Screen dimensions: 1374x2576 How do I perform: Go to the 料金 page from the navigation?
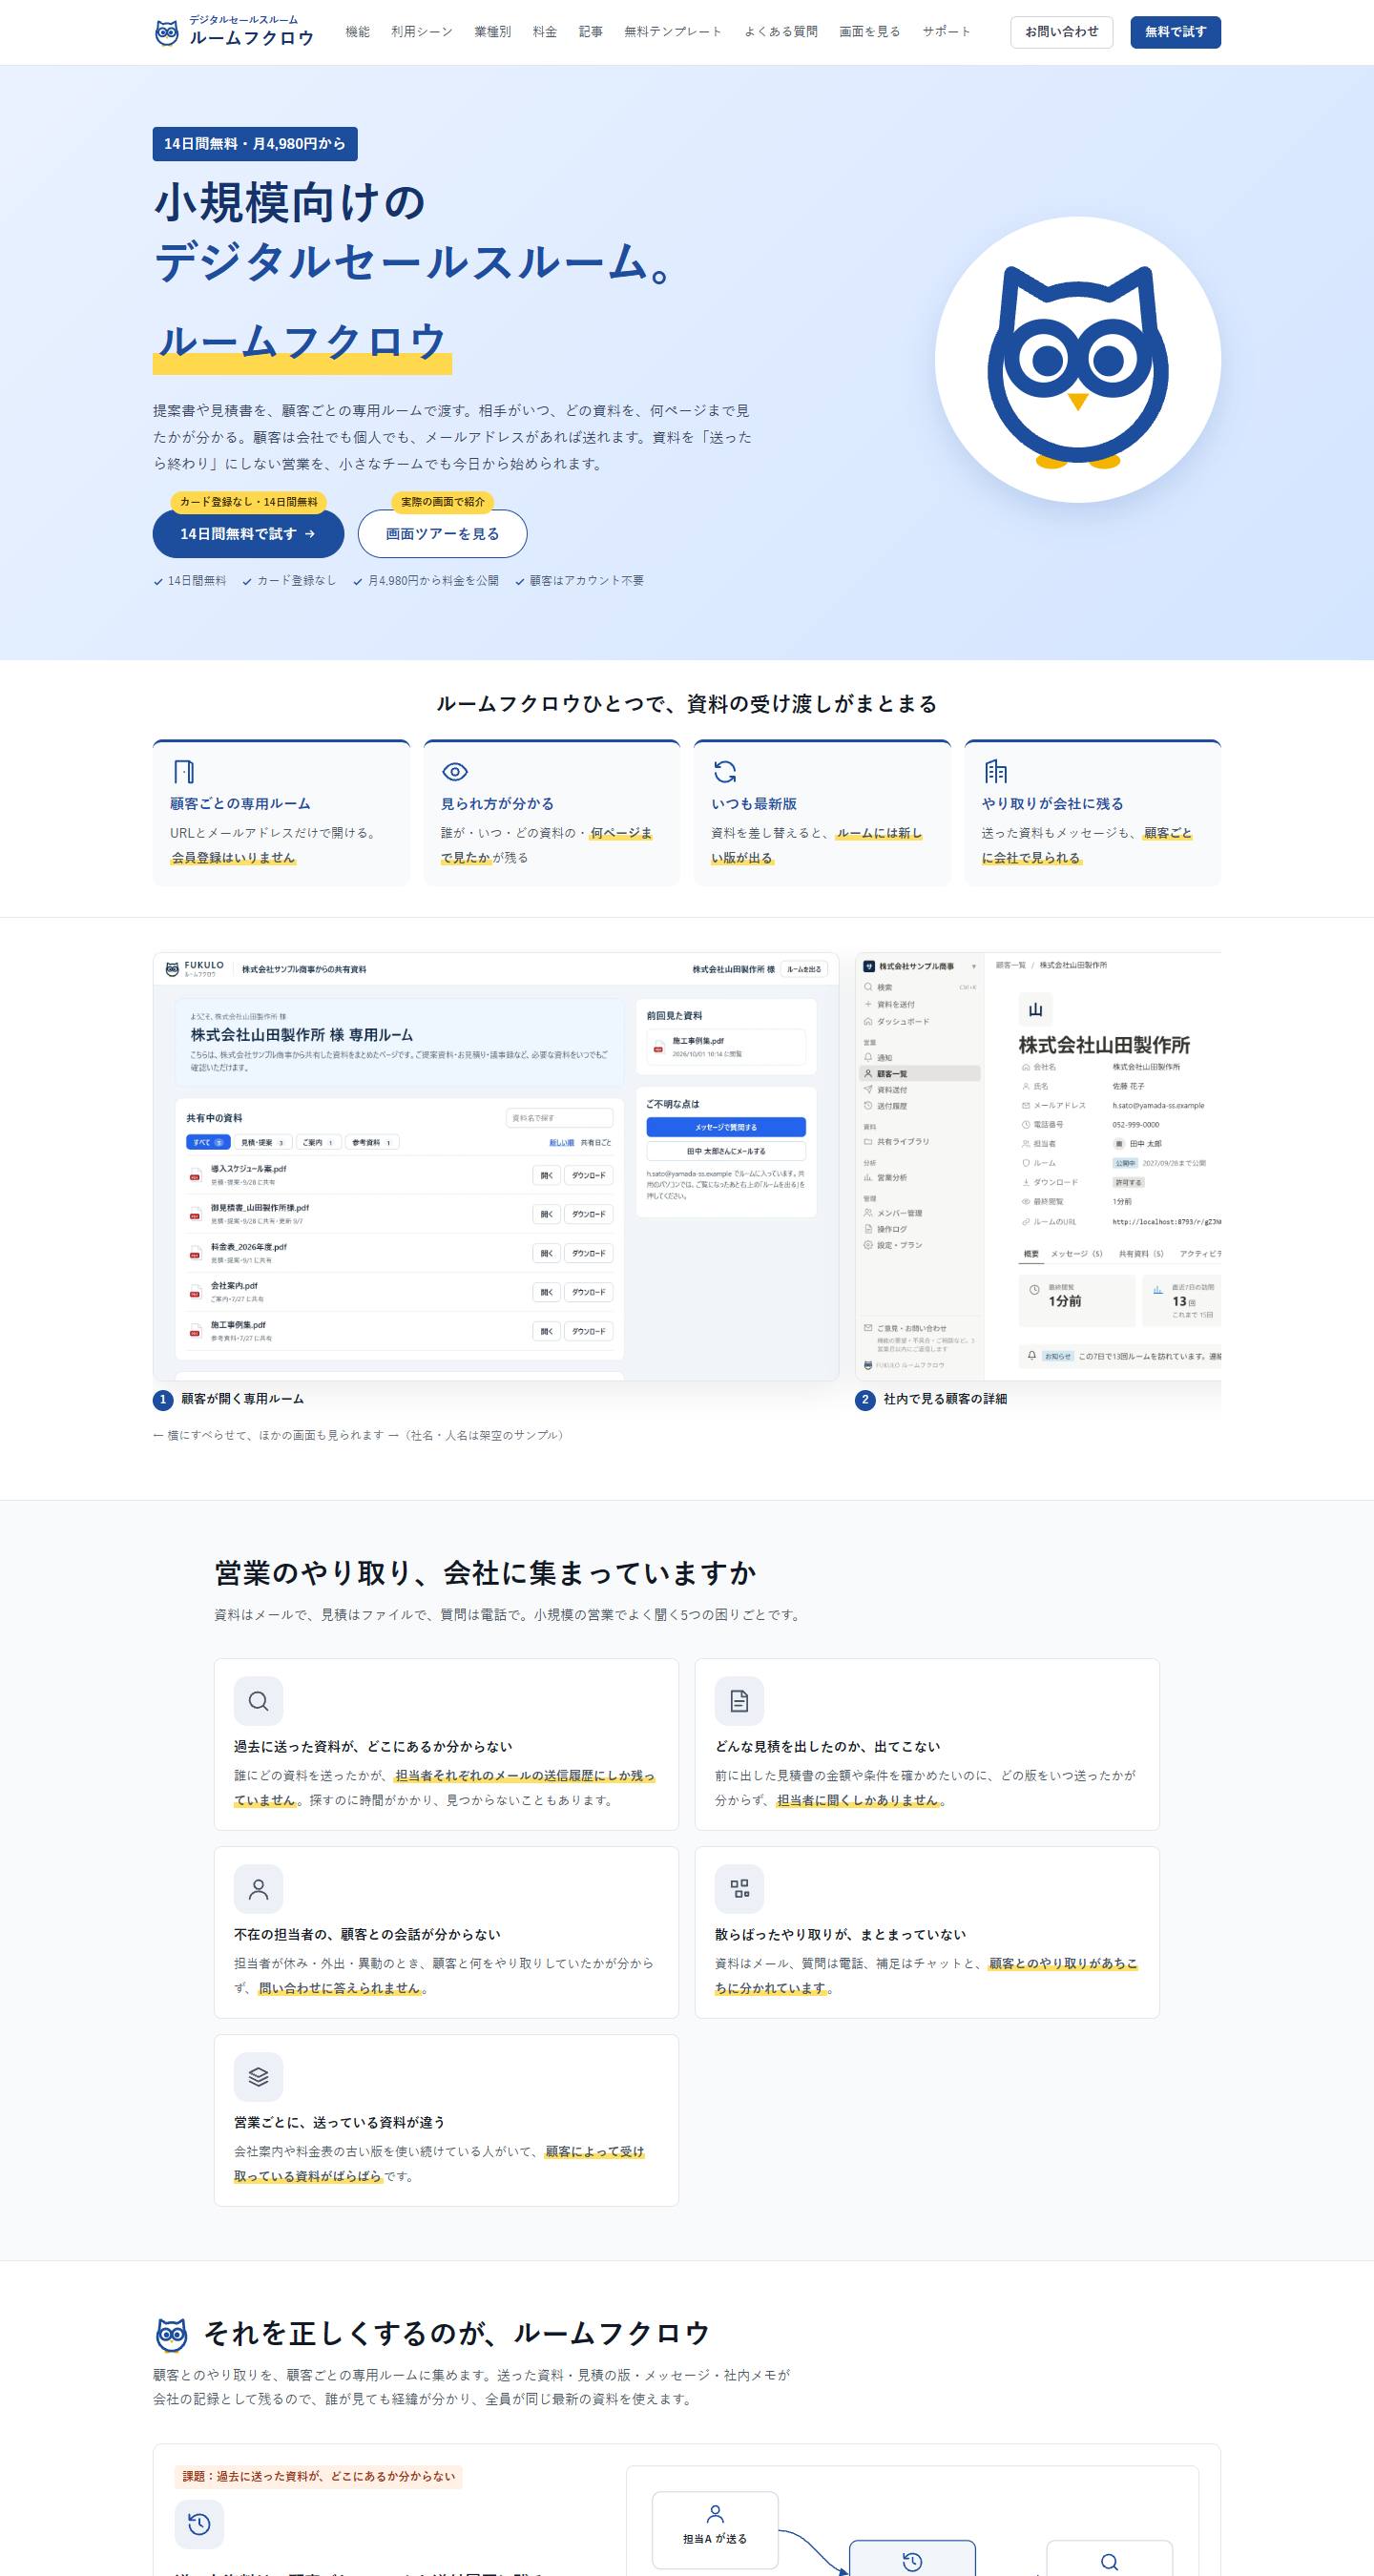pos(545,32)
